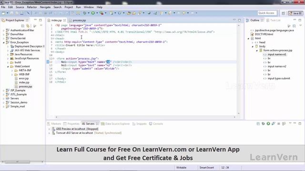The image size is (305, 171).
Task: Switch to the Task List tab
Action: 273,20
